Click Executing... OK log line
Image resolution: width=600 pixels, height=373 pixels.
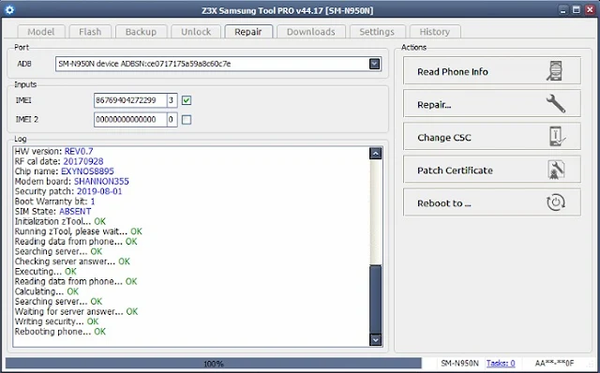(x=46, y=271)
